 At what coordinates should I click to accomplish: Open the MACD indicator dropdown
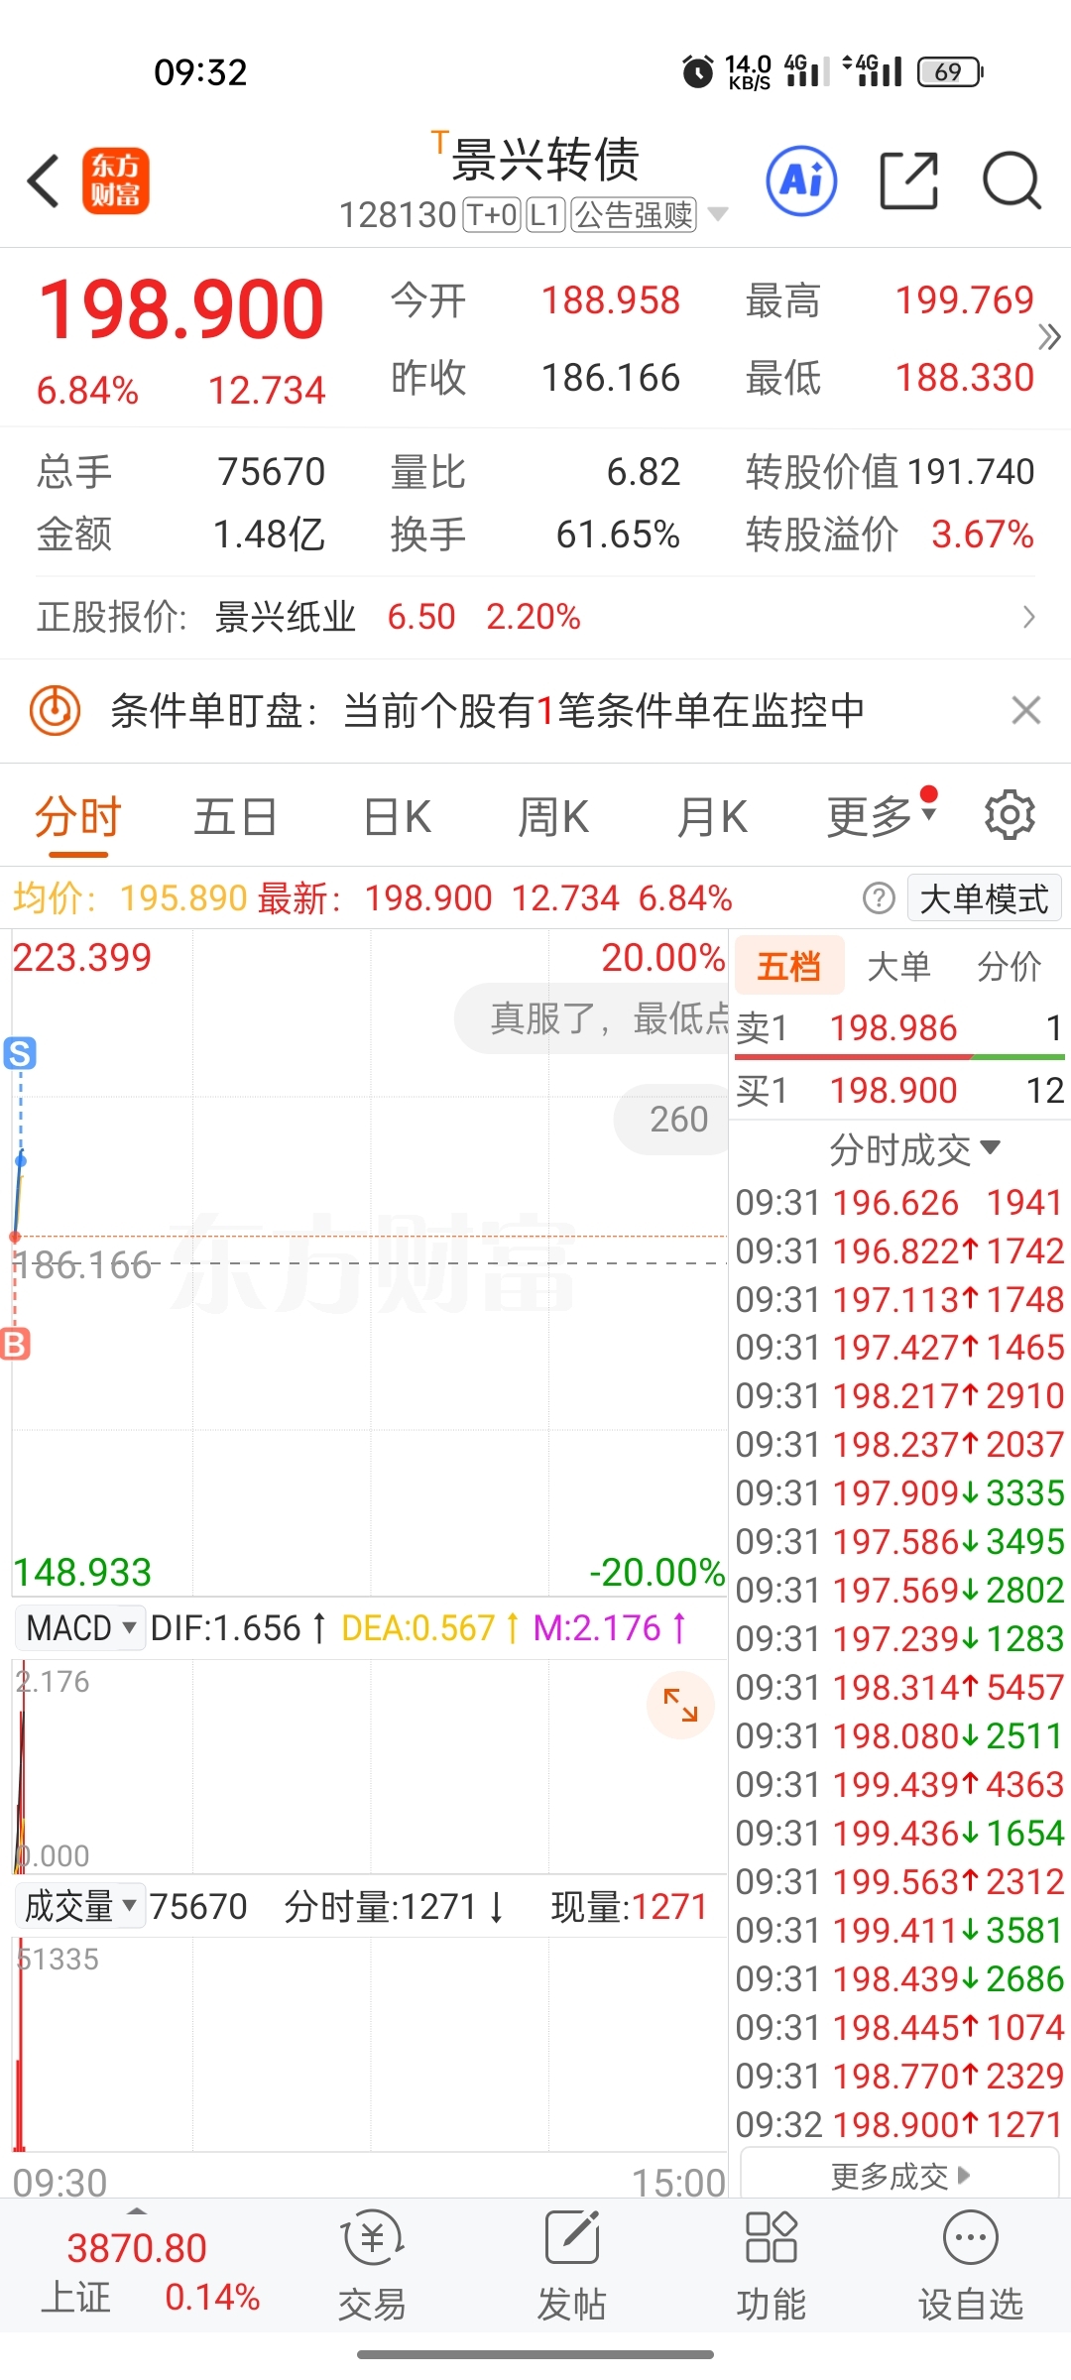click(x=80, y=1627)
